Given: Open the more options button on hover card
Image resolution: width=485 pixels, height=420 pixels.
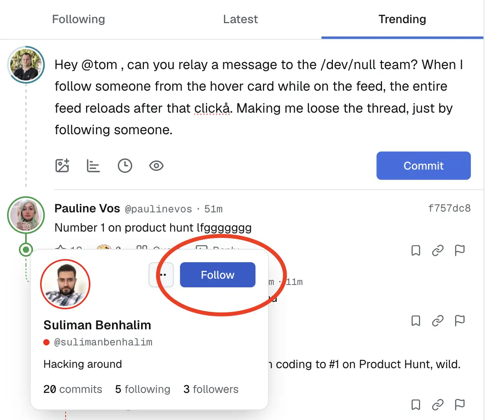Looking at the screenshot, I should click(x=161, y=275).
